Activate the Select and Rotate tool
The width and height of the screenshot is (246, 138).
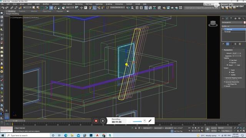click(x=55, y=8)
